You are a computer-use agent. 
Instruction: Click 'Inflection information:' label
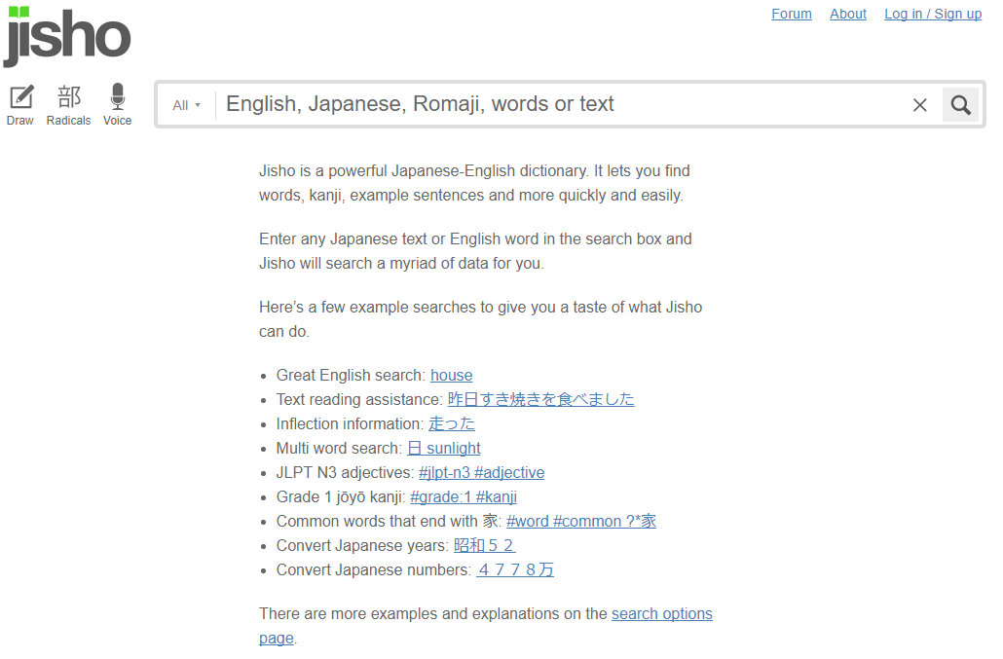coord(350,423)
